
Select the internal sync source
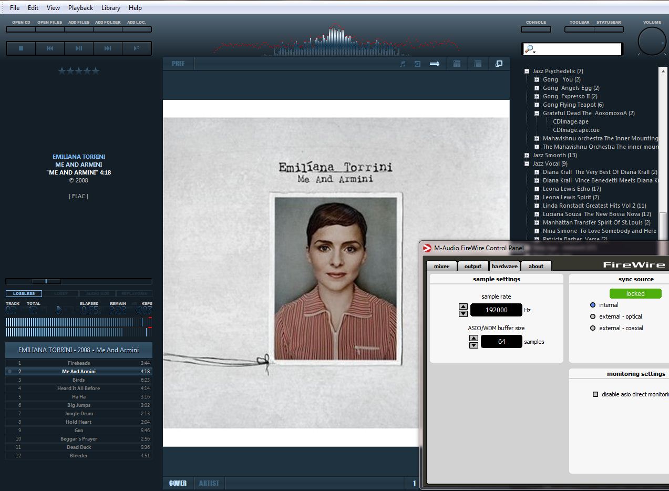tap(593, 305)
